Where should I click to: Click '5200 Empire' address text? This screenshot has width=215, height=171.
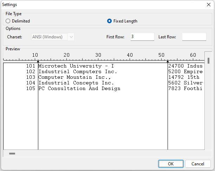coord(185,72)
